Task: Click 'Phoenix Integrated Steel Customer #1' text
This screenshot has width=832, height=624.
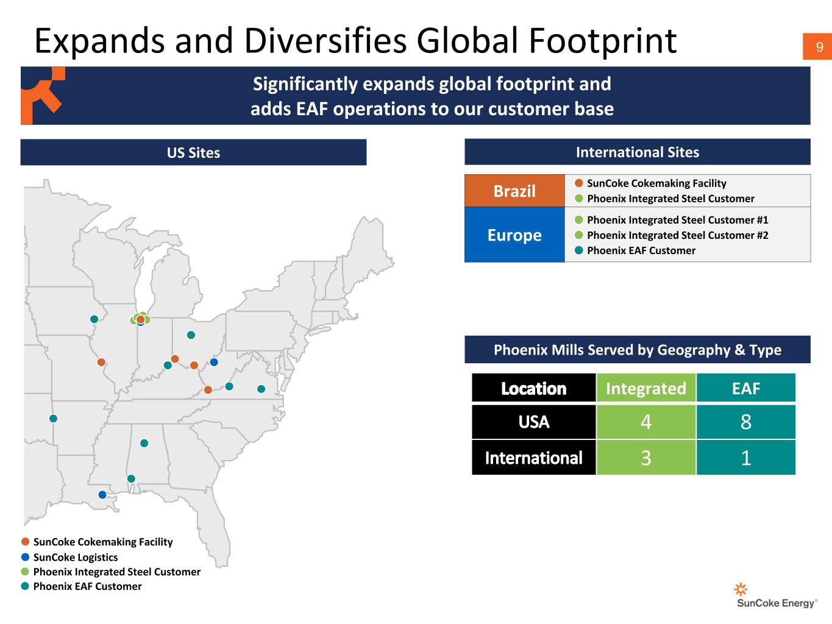Action: (x=678, y=220)
